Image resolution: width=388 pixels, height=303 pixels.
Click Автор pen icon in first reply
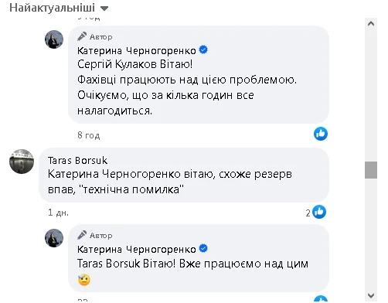click(x=82, y=36)
